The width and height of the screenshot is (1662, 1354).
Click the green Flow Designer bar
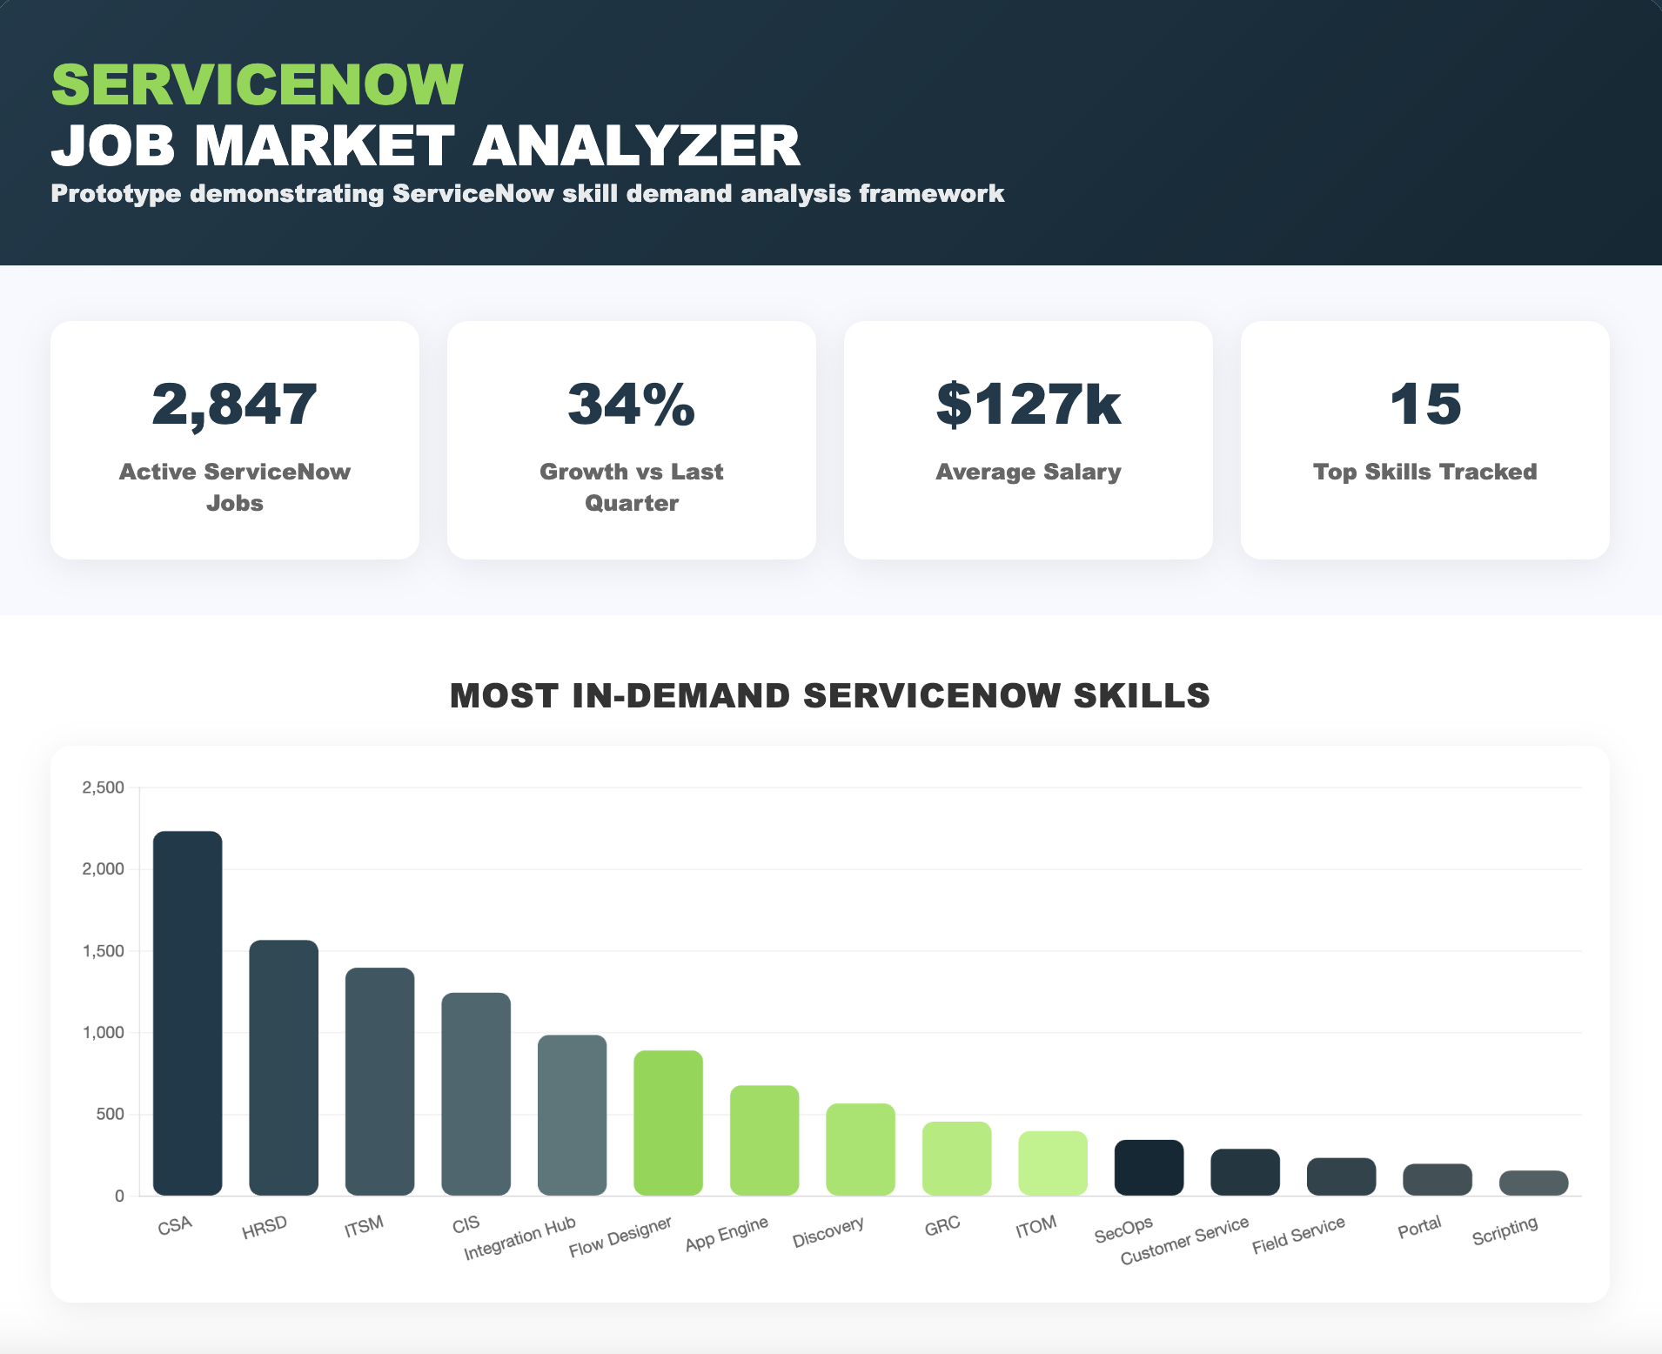tap(668, 1123)
